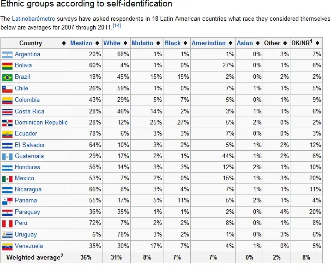The image size is (331, 266).
Task: Sort table by White column arrows
Action: [x=125, y=43]
